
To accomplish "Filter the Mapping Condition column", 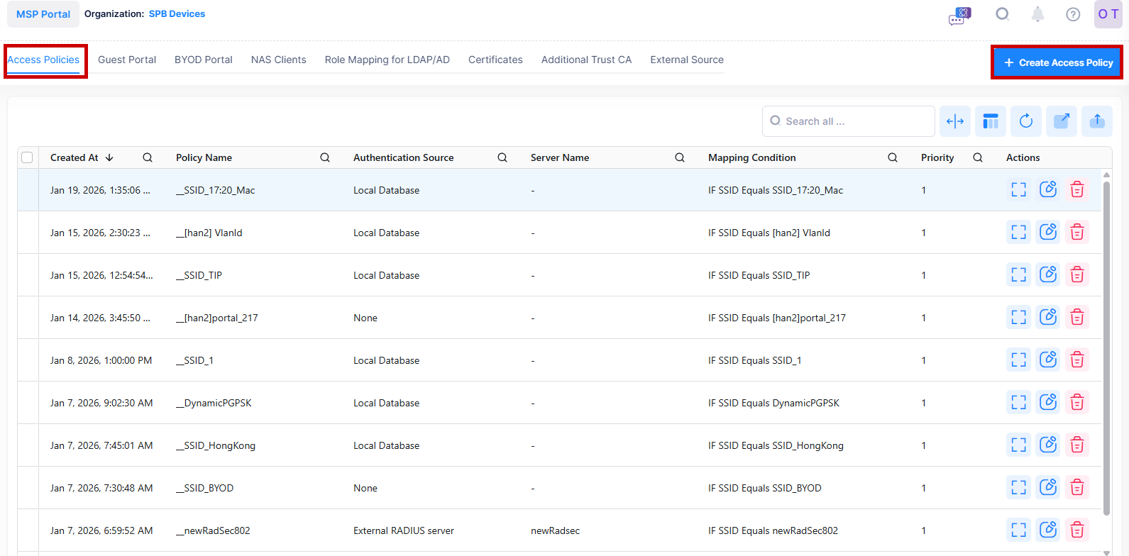I will pos(893,157).
